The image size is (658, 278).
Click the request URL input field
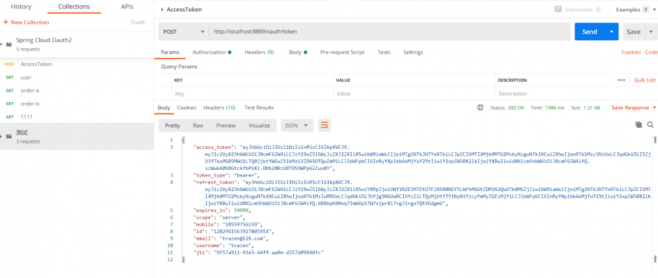pos(389,32)
